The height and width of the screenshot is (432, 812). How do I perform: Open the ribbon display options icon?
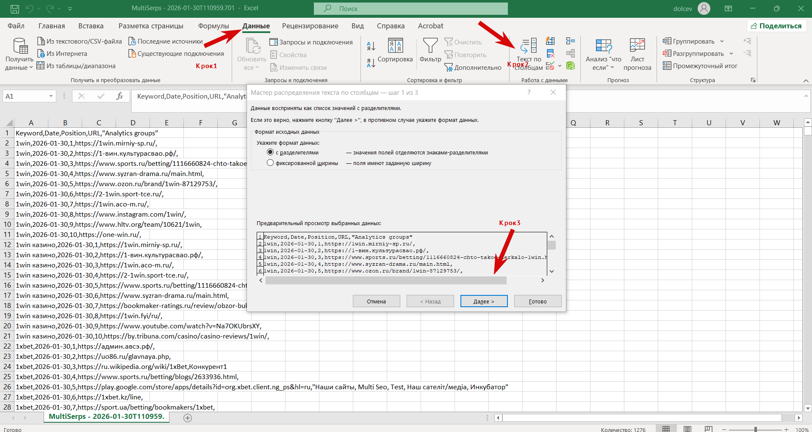pos(728,8)
